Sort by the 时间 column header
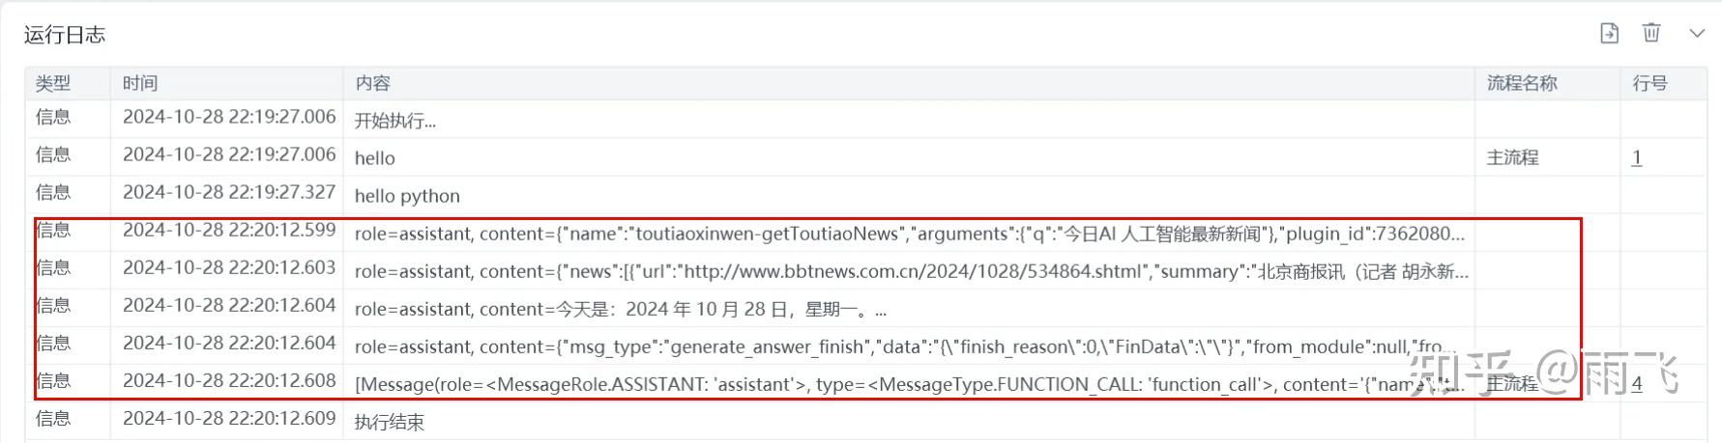Image resolution: width=1722 pixels, height=443 pixels. pyautogui.click(x=140, y=83)
